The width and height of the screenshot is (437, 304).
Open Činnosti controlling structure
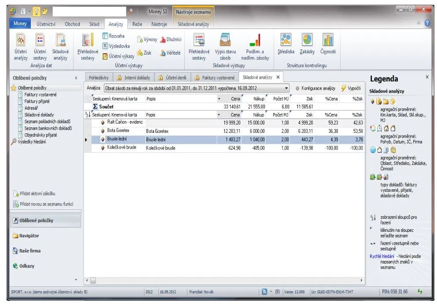click(x=328, y=44)
